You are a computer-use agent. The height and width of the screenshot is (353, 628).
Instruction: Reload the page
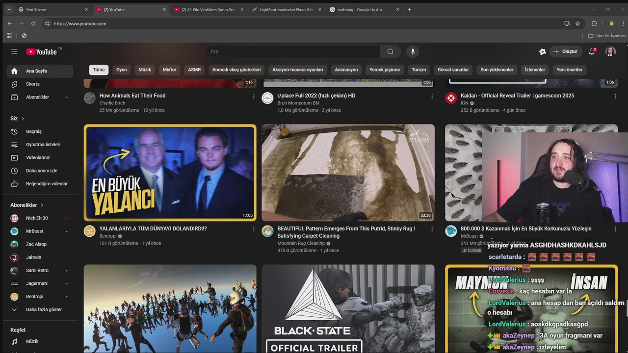pyautogui.click(x=33, y=24)
